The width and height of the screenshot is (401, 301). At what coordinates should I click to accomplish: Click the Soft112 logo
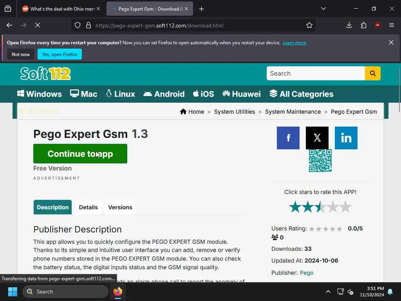(x=45, y=74)
